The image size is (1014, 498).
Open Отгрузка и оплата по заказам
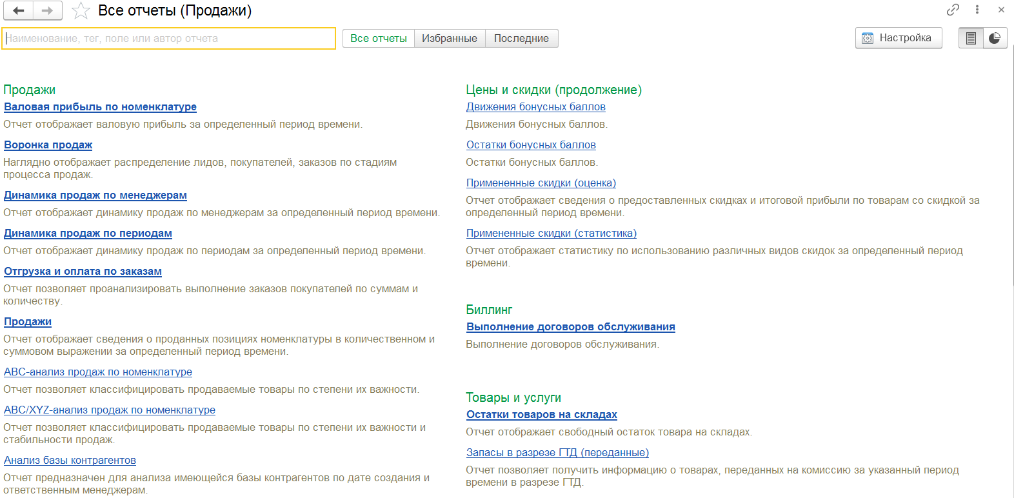(x=83, y=272)
